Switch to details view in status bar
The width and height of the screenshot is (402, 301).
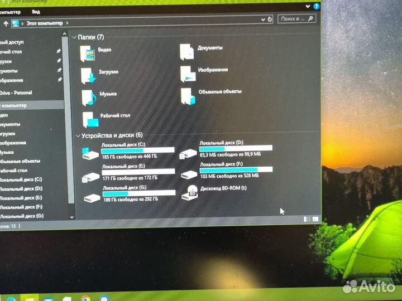click(x=307, y=219)
